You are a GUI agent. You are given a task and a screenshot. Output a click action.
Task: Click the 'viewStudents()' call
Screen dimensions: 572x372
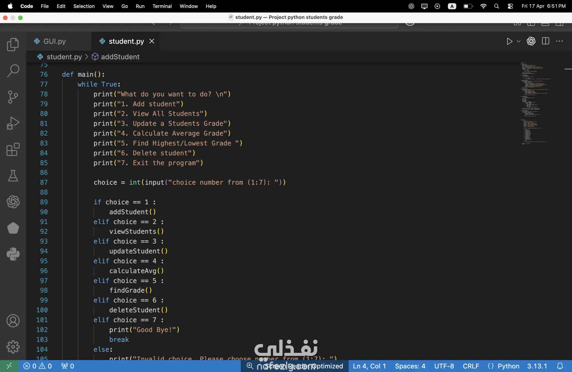point(136,231)
